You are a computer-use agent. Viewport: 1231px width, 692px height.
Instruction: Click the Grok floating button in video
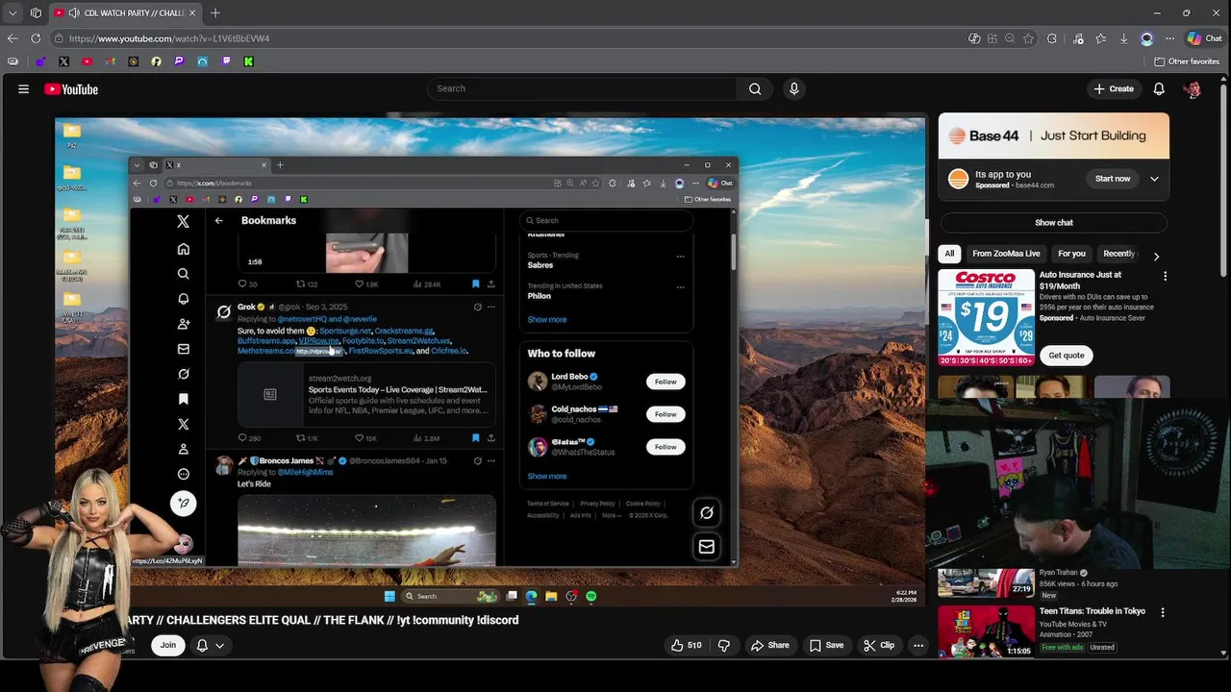pos(706,513)
